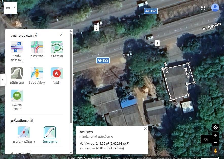This screenshot has height=159, width=224.
Task: Activate the Street View layer
Action: pos(37,73)
